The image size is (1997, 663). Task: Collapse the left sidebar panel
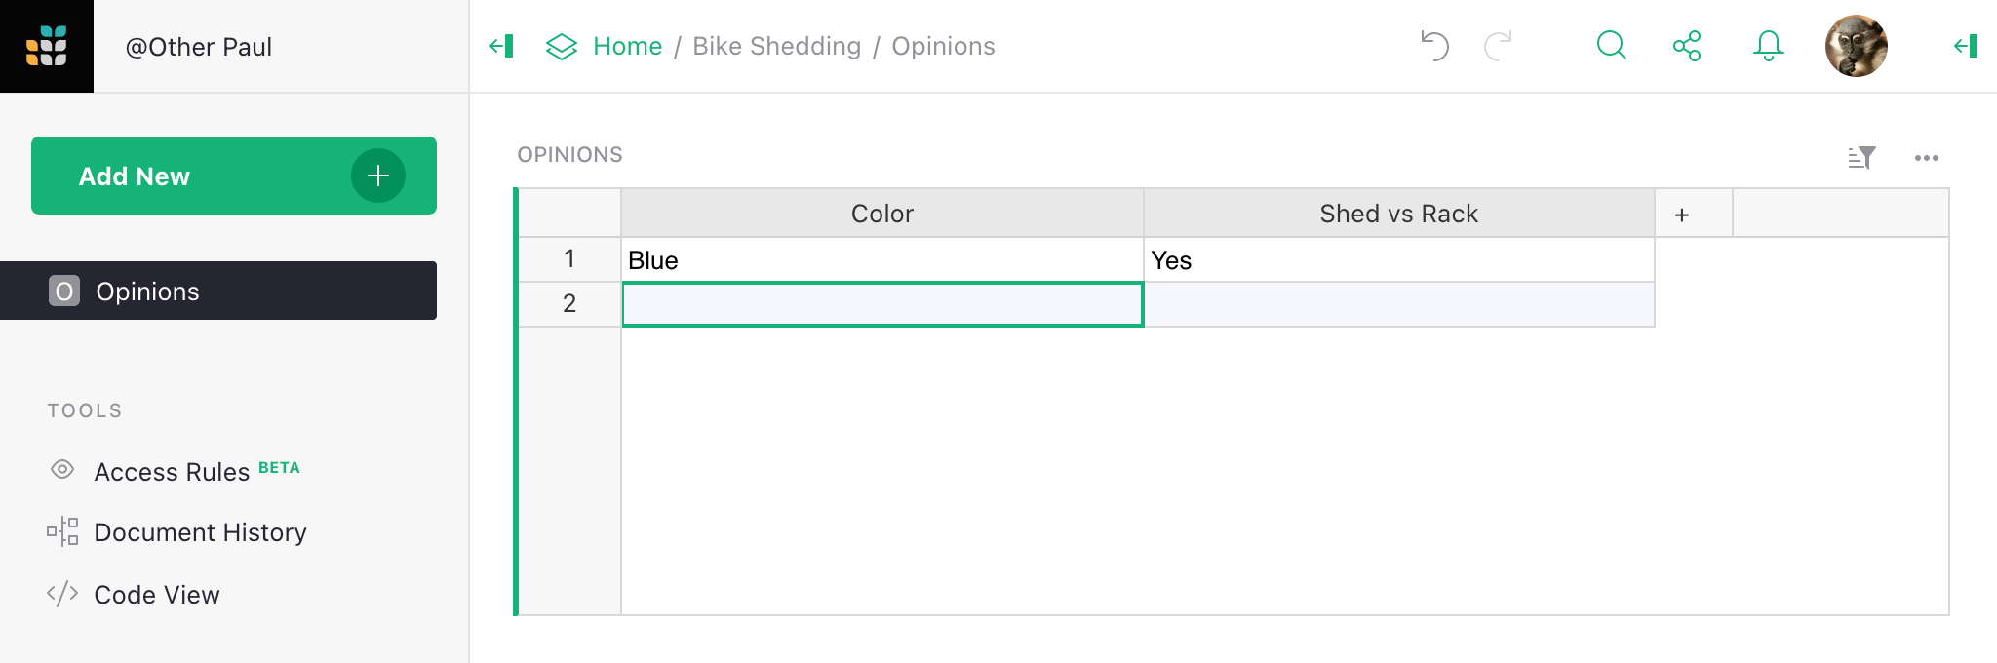tap(502, 46)
